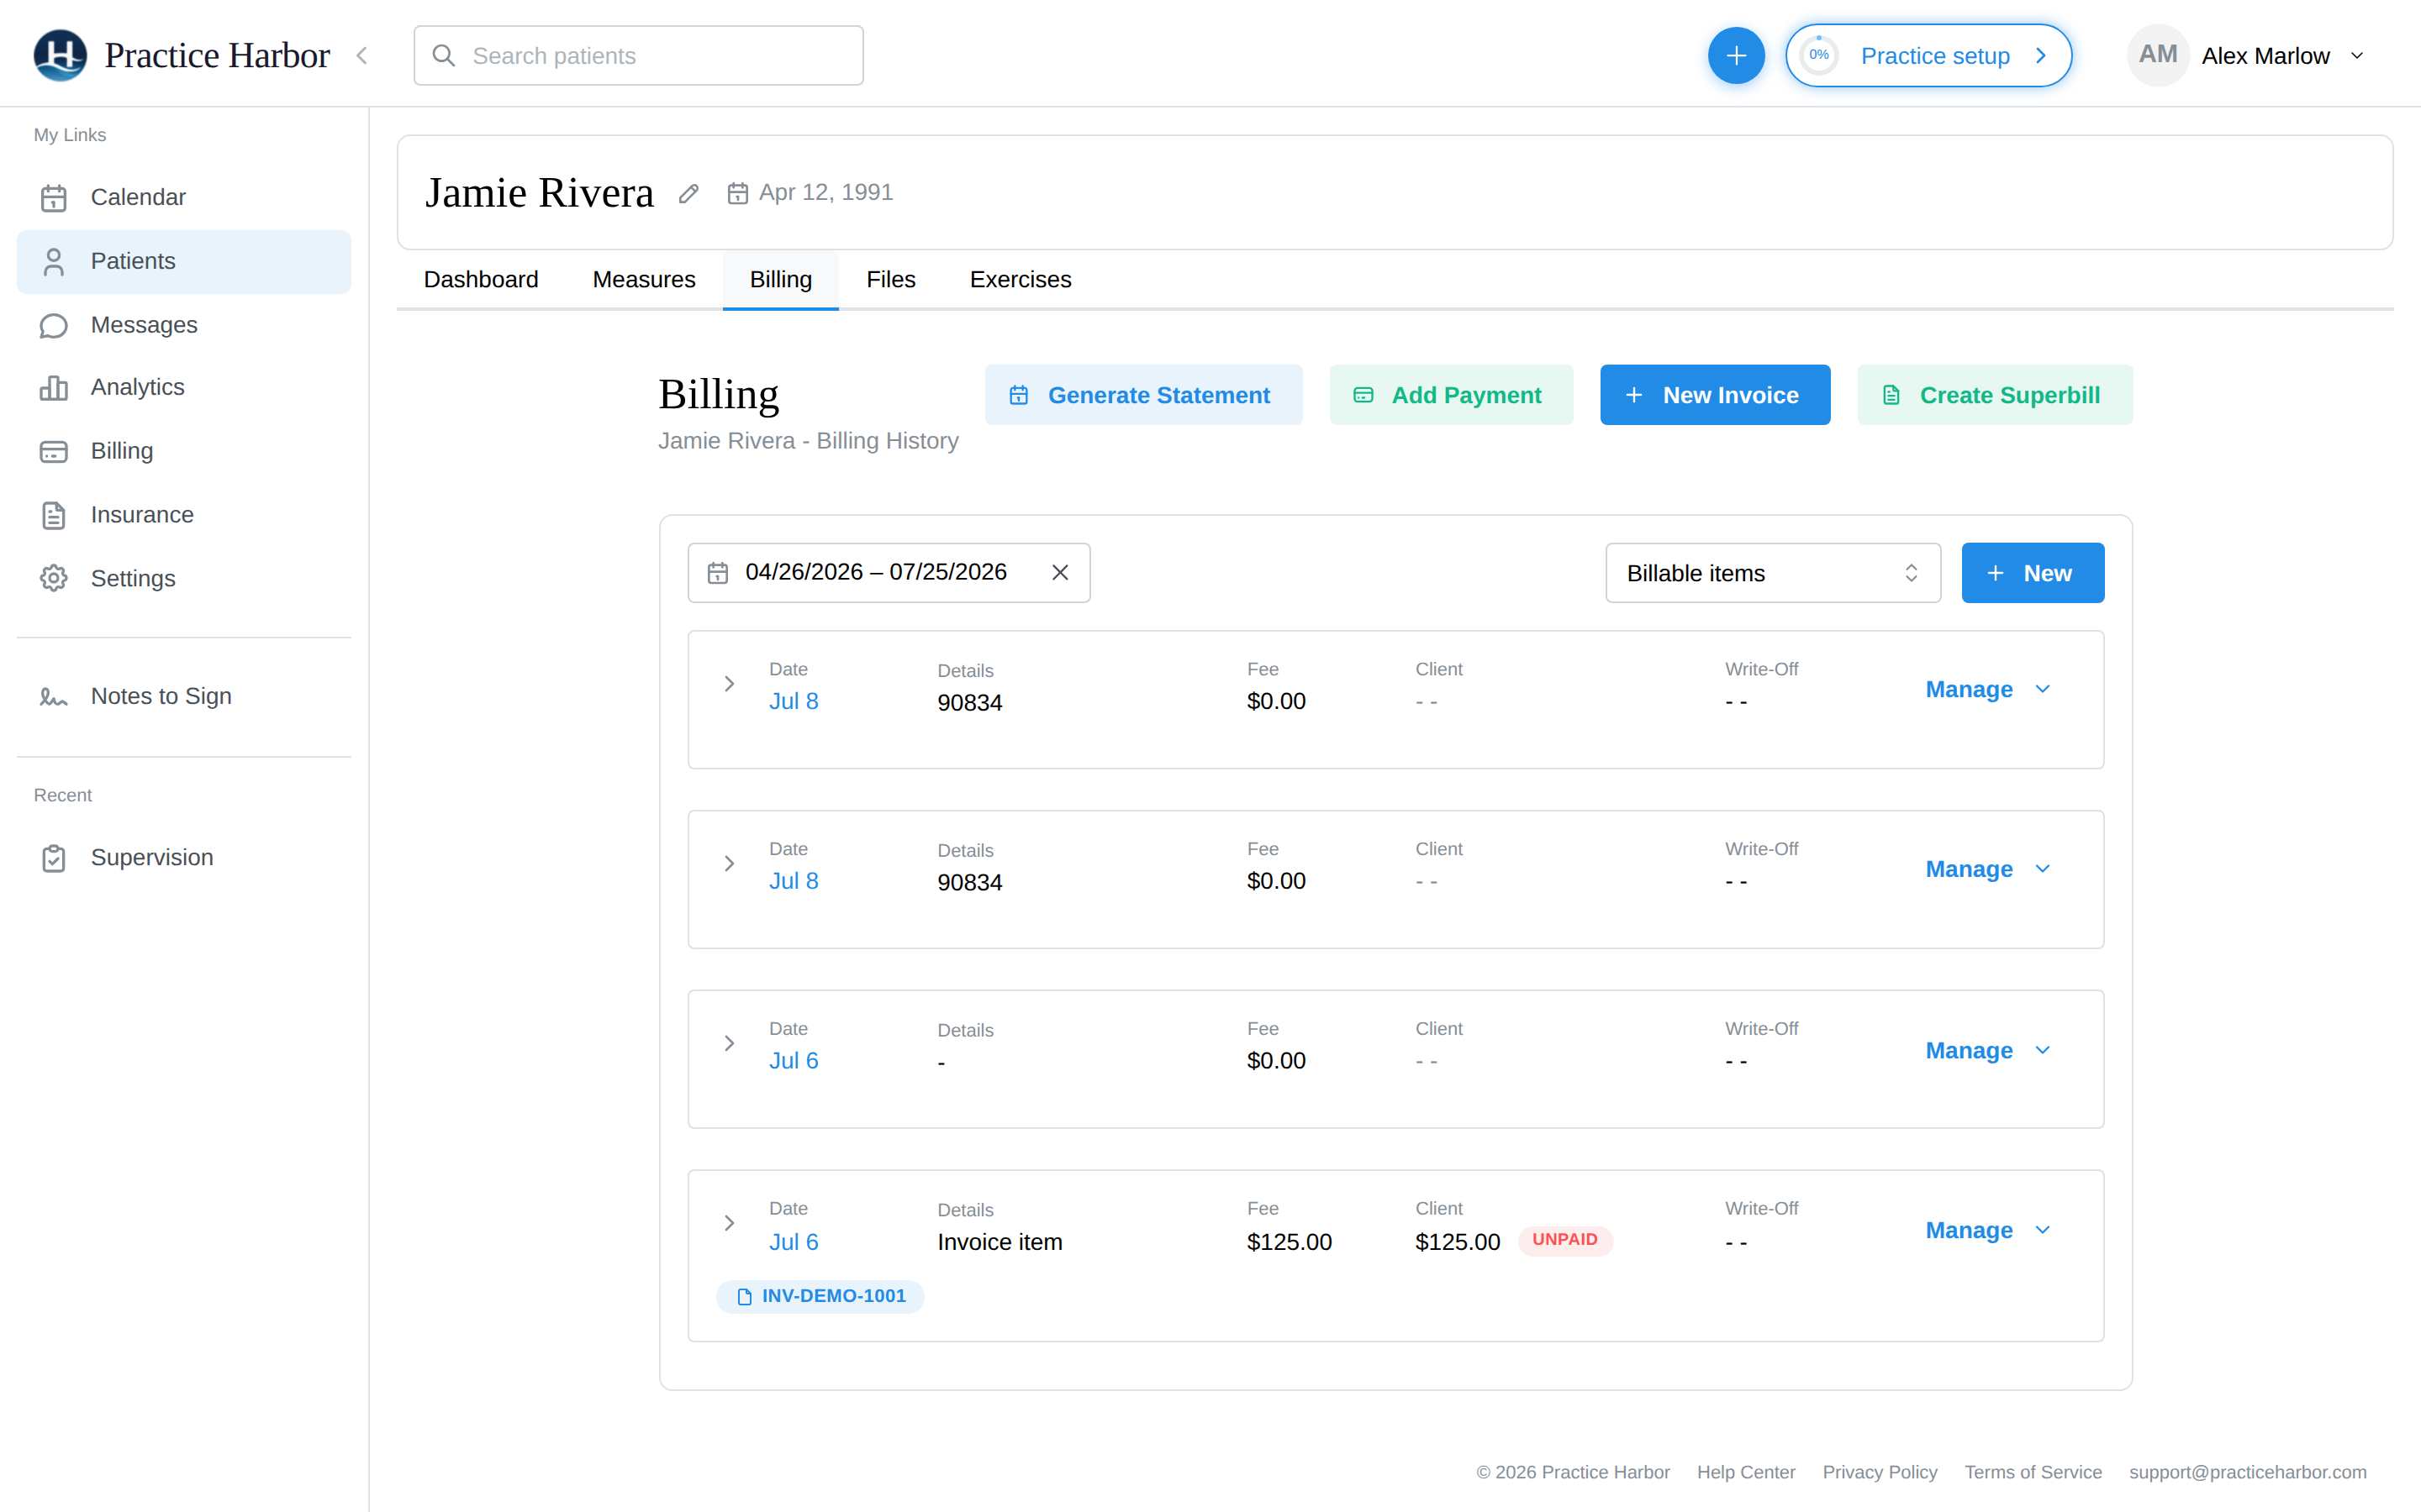The width and height of the screenshot is (2421, 1512).
Task: Select the Billing tab
Action: (x=780, y=279)
